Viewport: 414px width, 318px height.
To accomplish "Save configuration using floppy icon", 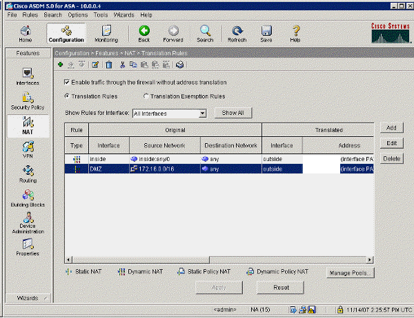I will (x=266, y=34).
